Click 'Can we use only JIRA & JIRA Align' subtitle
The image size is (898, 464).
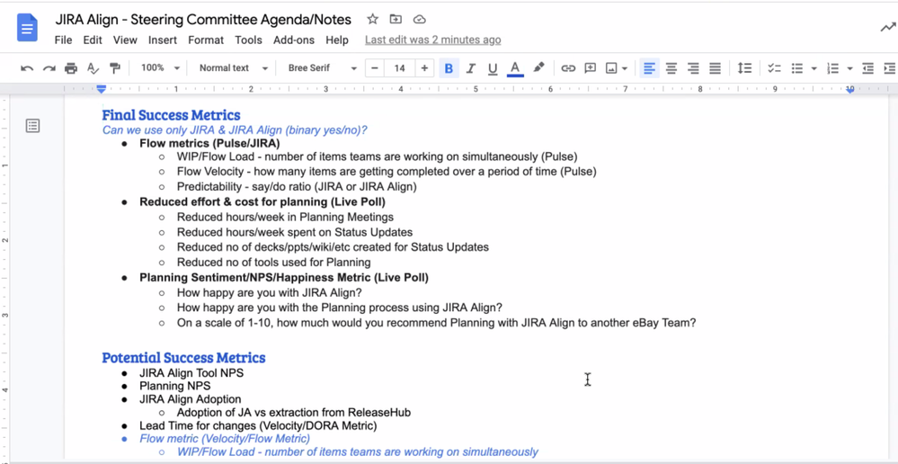[x=235, y=130]
